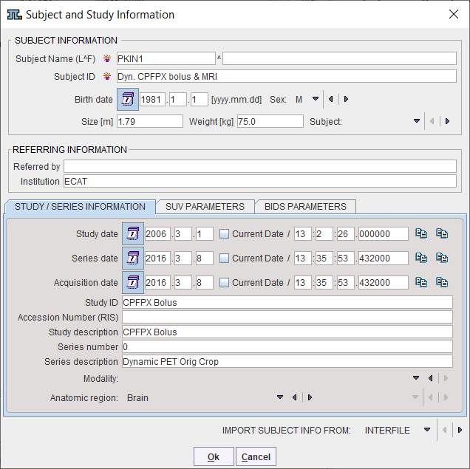Click the Series number field
470x469 pixels.
click(287, 346)
